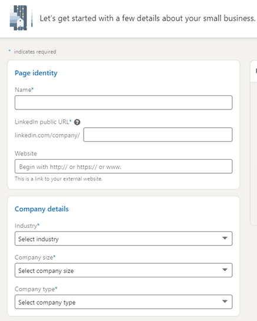The image size is (257, 321).
Task: Click the 'Let's get started' header text
Action: click(147, 18)
